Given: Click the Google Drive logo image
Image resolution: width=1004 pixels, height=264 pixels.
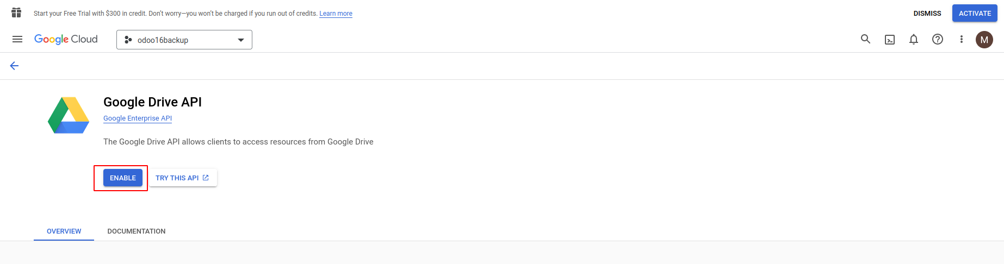Looking at the screenshot, I should [69, 115].
